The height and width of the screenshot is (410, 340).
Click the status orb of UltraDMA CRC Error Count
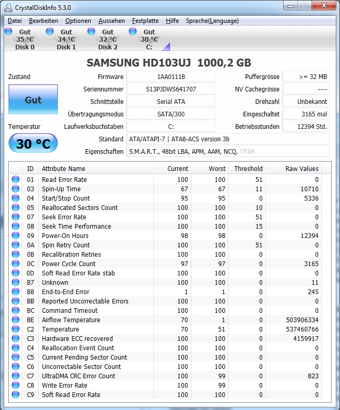[16, 376]
